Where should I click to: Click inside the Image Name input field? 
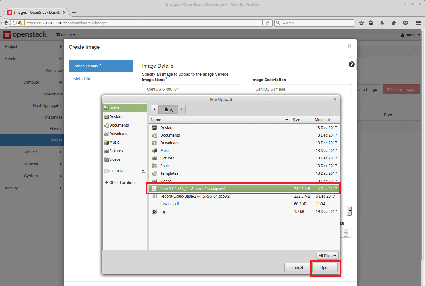192,89
